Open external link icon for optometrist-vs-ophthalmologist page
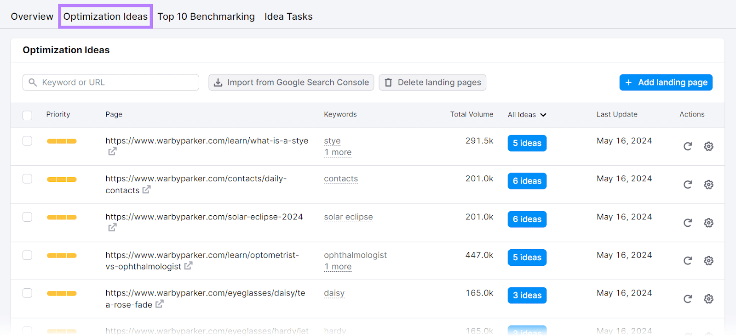 (188, 265)
